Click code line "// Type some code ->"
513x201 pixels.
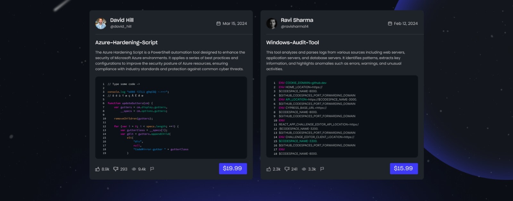tap(124, 84)
